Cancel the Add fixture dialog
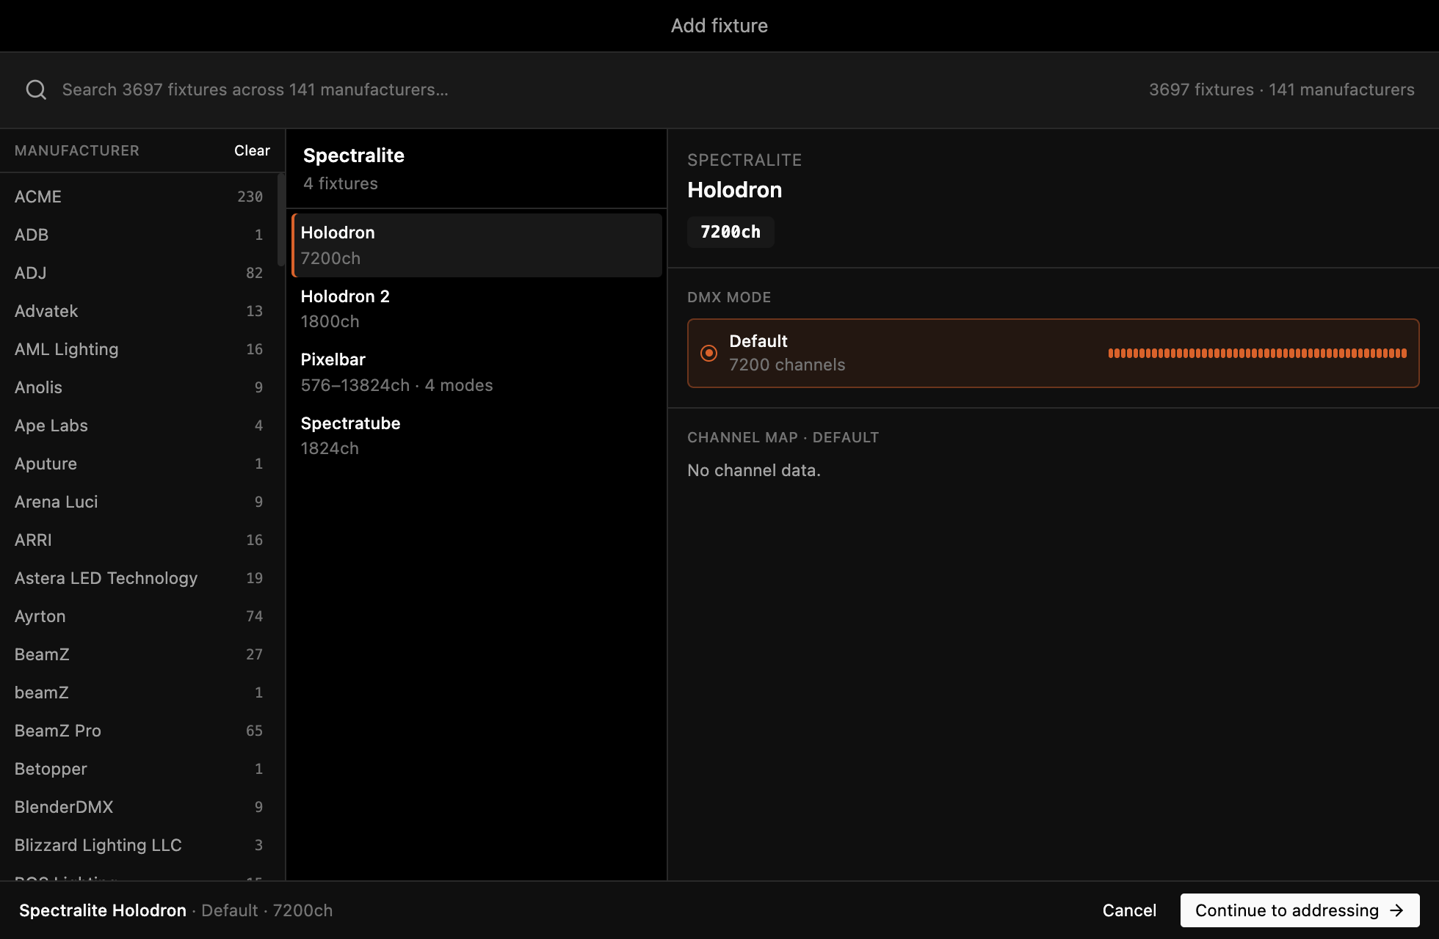 (x=1129, y=910)
